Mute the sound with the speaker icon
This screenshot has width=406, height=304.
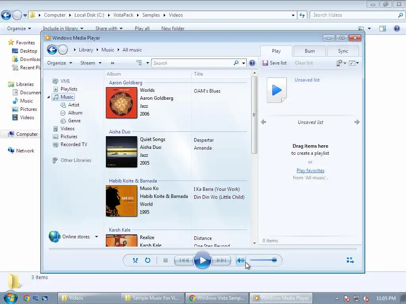[241, 260]
